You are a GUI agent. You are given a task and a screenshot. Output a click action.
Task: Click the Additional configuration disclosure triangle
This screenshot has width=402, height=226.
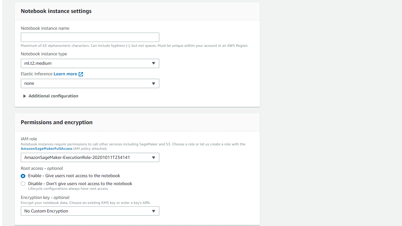25,96
